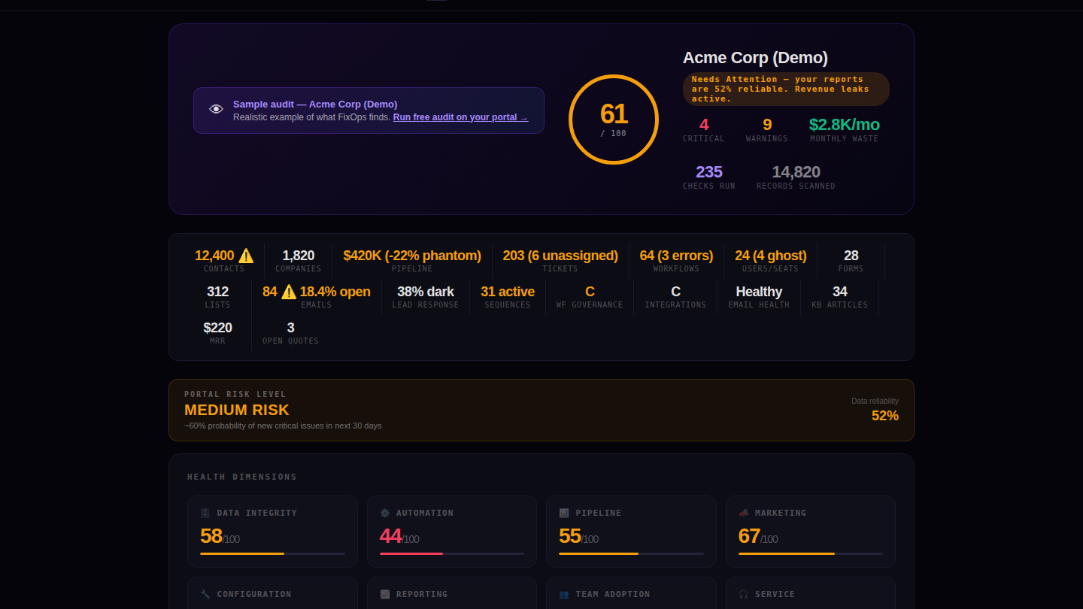Click the eye icon in the sample audit banner
The image size is (1083, 609).
[217, 110]
